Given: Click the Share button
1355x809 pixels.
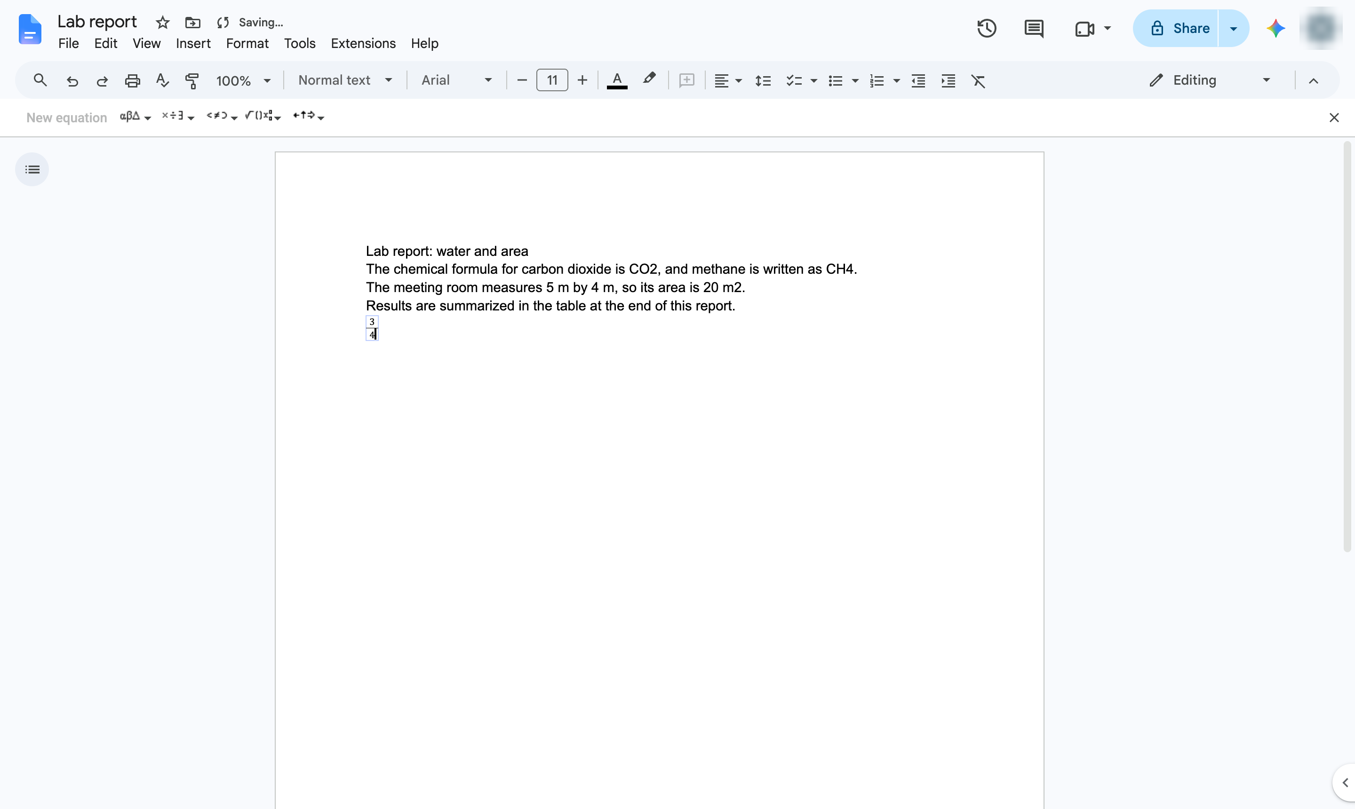Looking at the screenshot, I should coord(1176,28).
